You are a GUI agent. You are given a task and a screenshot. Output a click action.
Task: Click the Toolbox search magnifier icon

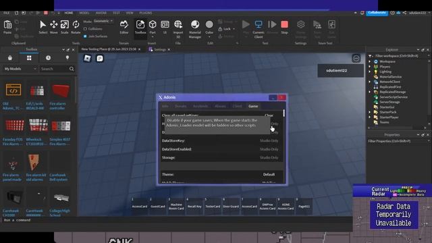[72, 69]
